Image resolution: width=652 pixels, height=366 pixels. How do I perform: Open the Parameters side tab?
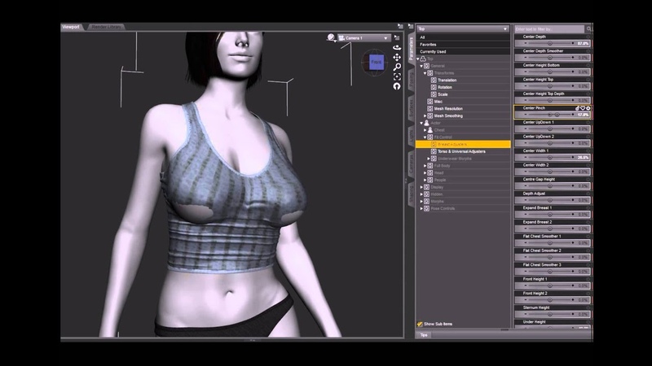click(412, 49)
